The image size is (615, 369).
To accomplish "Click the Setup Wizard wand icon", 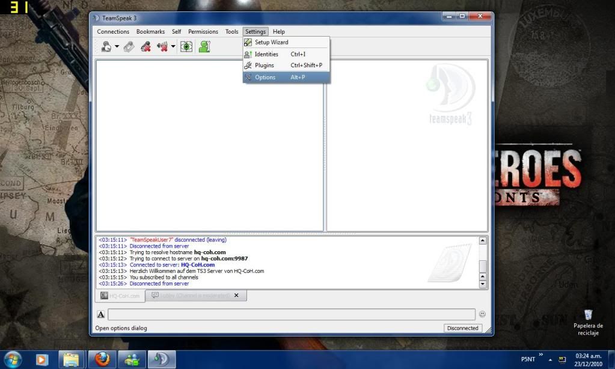I will click(x=248, y=42).
